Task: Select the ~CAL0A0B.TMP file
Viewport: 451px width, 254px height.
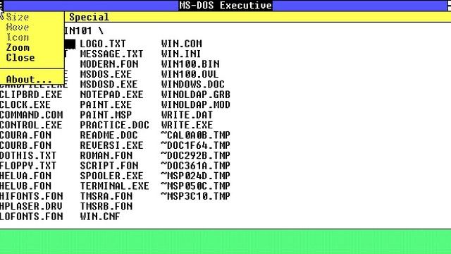Action: pyautogui.click(x=196, y=135)
